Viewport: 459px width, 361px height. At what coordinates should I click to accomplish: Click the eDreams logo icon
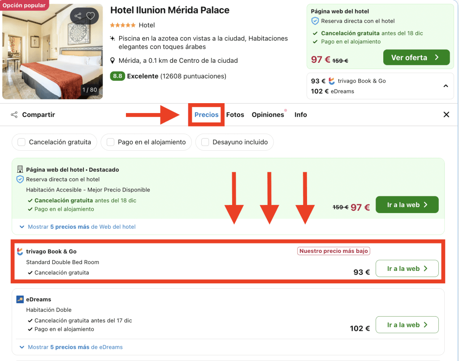[20, 300]
